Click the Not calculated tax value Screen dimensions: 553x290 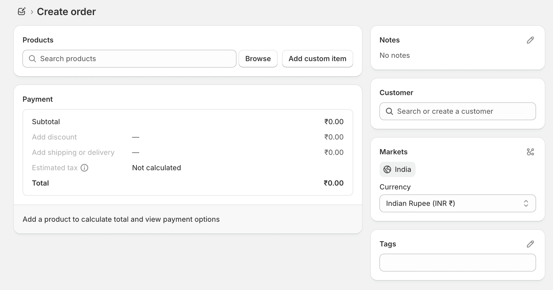(x=156, y=168)
